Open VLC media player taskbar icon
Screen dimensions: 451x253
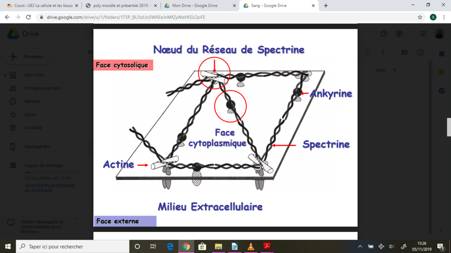251,246
